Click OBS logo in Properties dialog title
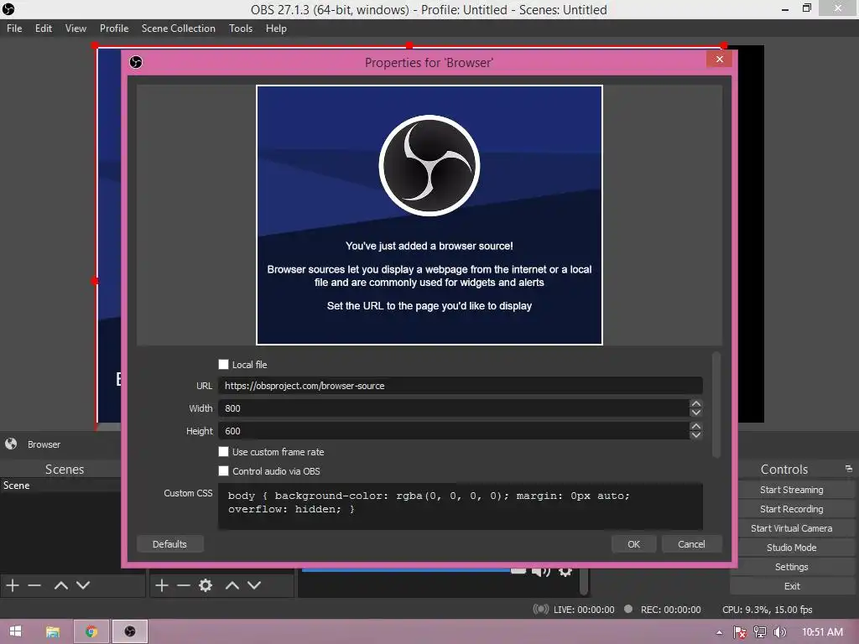Screen dimensions: 859x644 pos(136,62)
